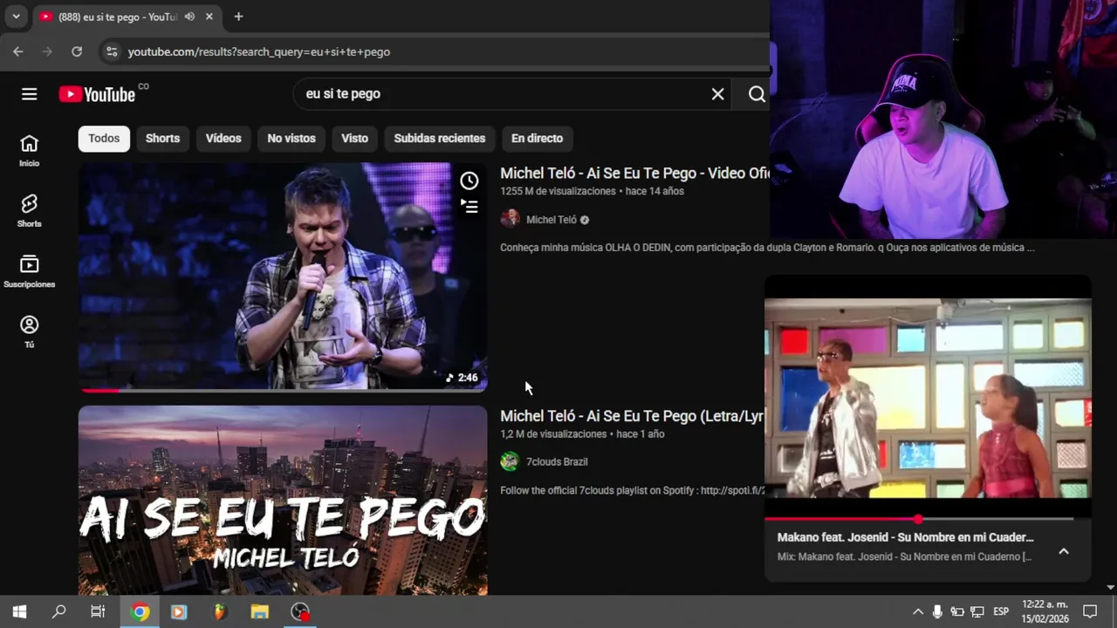Click the 'Conheça minha música OLHA O DEDIN' description
This screenshot has height=628, width=1117.
pyautogui.click(x=767, y=248)
